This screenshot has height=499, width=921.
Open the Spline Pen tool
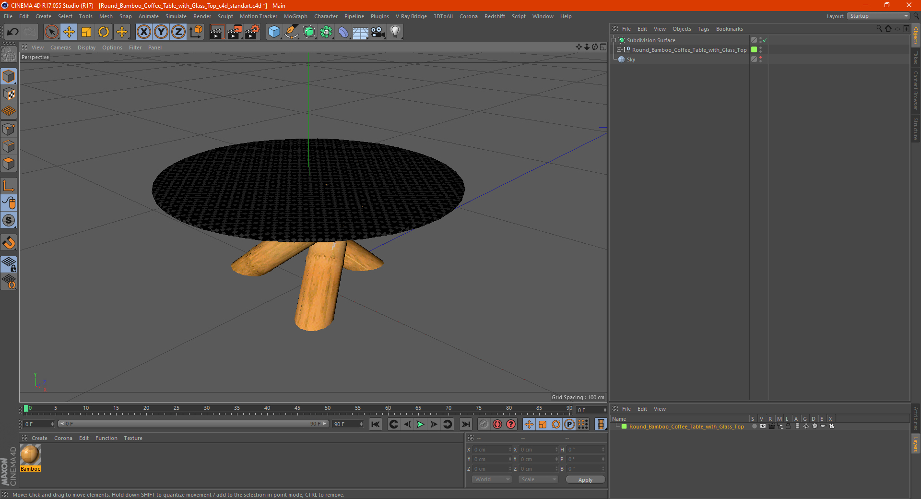coord(292,32)
